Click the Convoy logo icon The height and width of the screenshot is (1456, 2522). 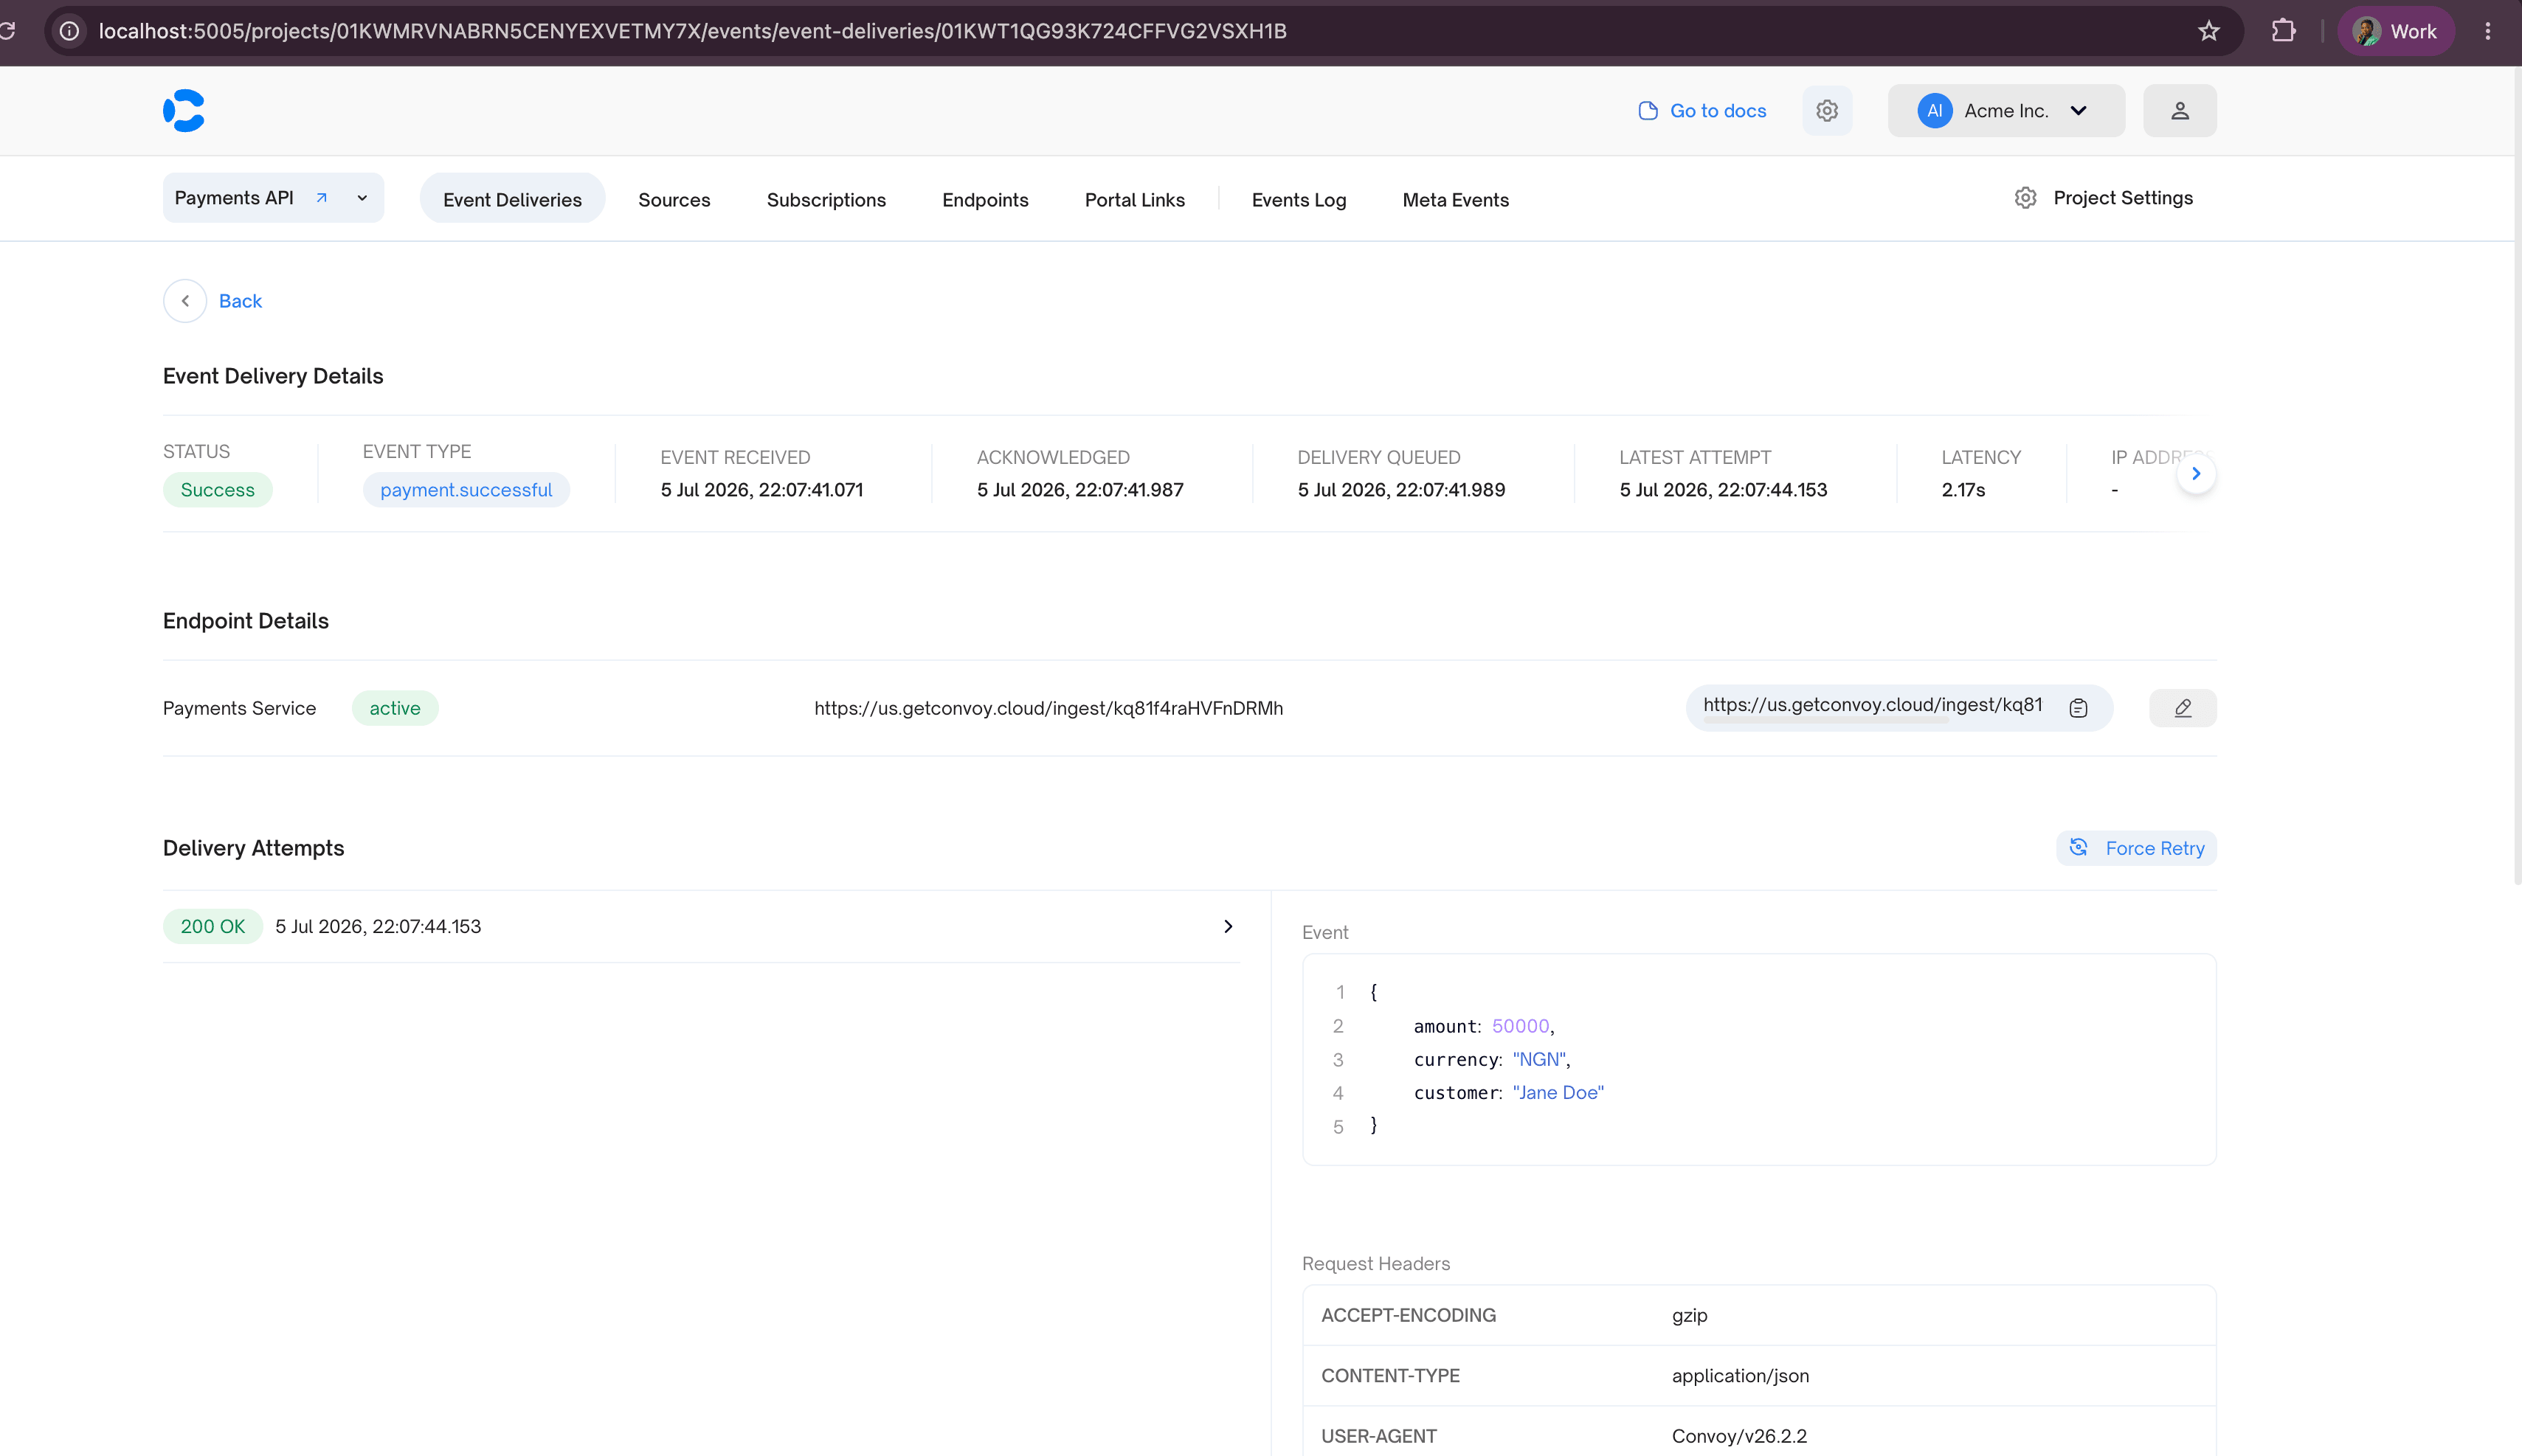click(184, 110)
